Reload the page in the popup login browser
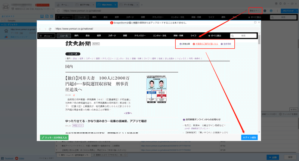This screenshot has width=299, height=161. [x=50, y=29]
